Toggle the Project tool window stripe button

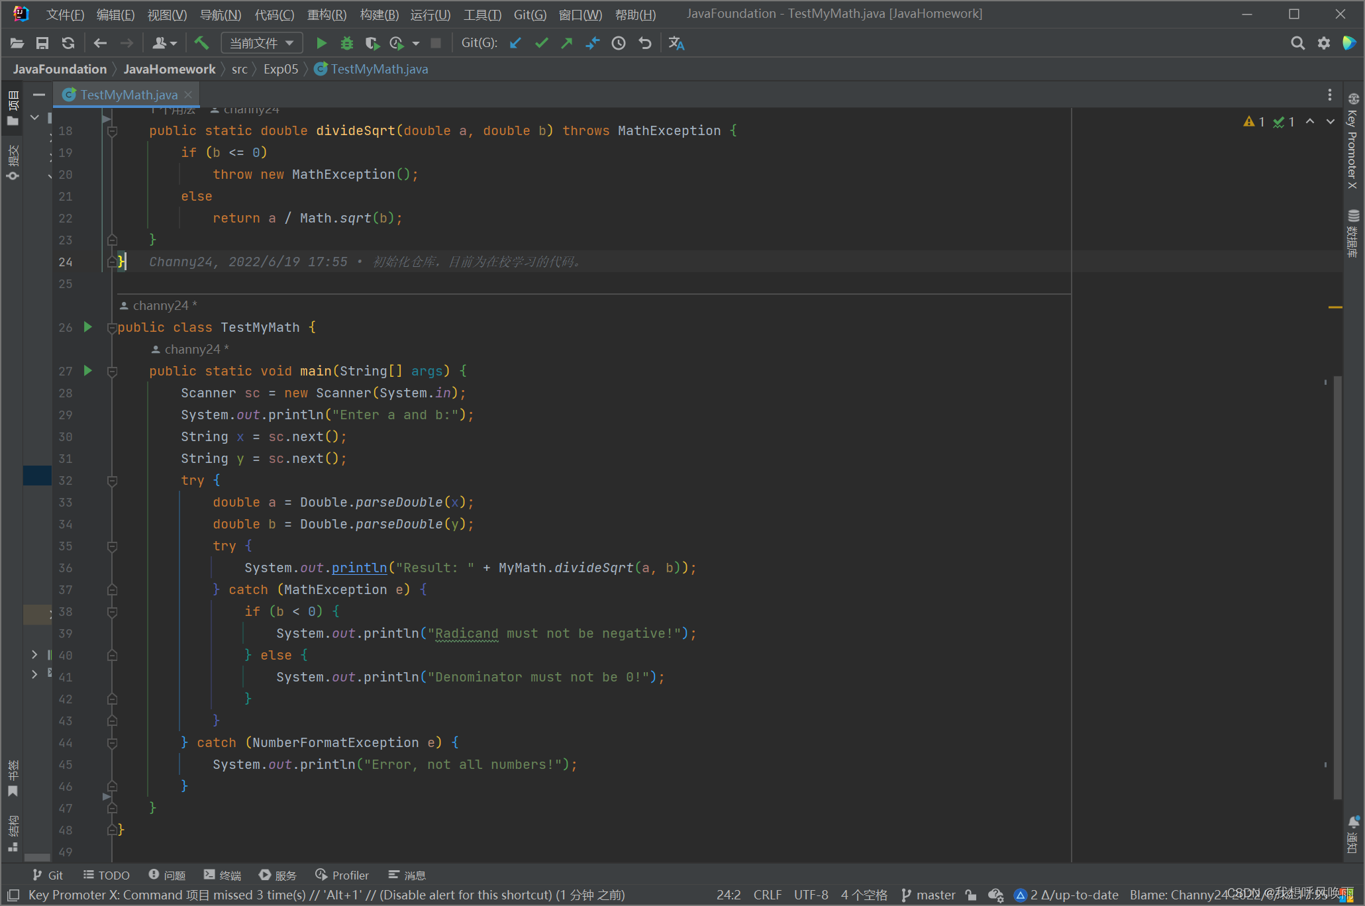(13, 108)
